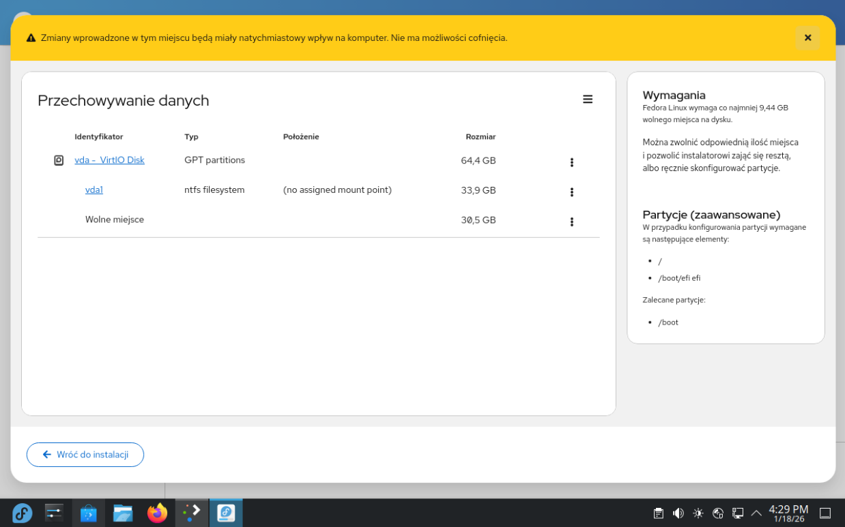Open screen brightness tray icon
845x527 pixels.
pyautogui.click(x=698, y=513)
